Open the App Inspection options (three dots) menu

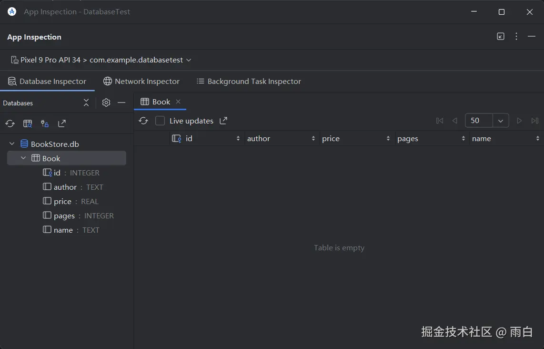[516, 36]
